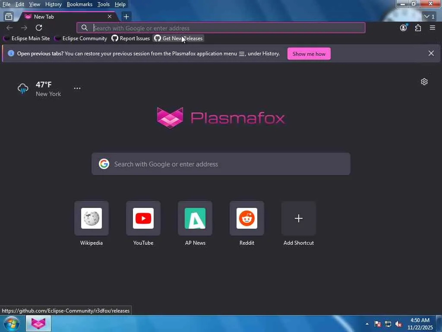Open the Bookmarks menu

pos(79,4)
